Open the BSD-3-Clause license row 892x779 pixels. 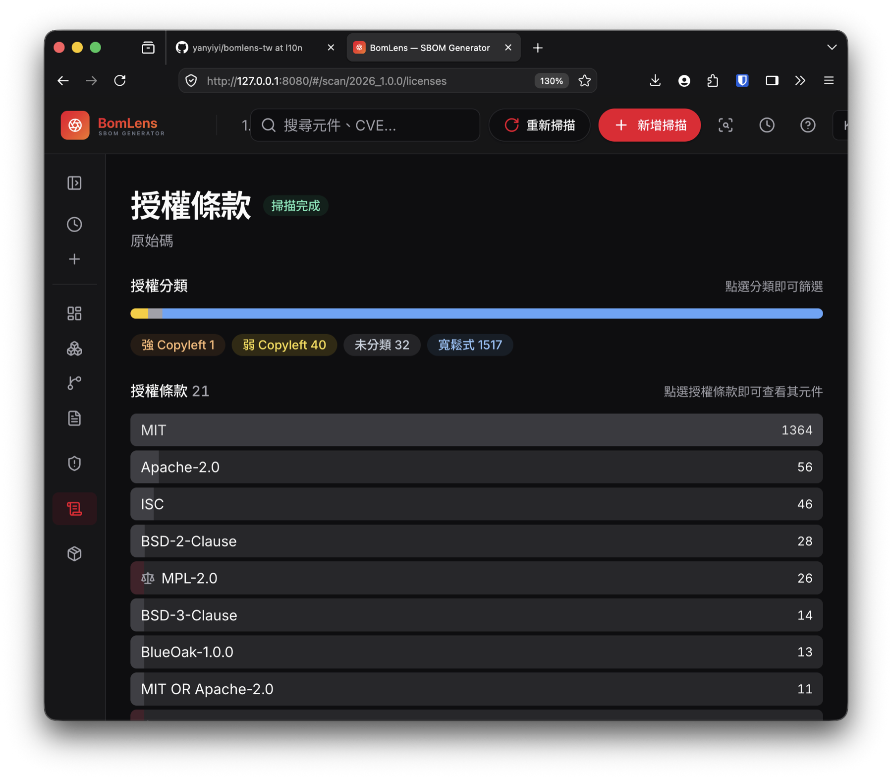pos(477,615)
